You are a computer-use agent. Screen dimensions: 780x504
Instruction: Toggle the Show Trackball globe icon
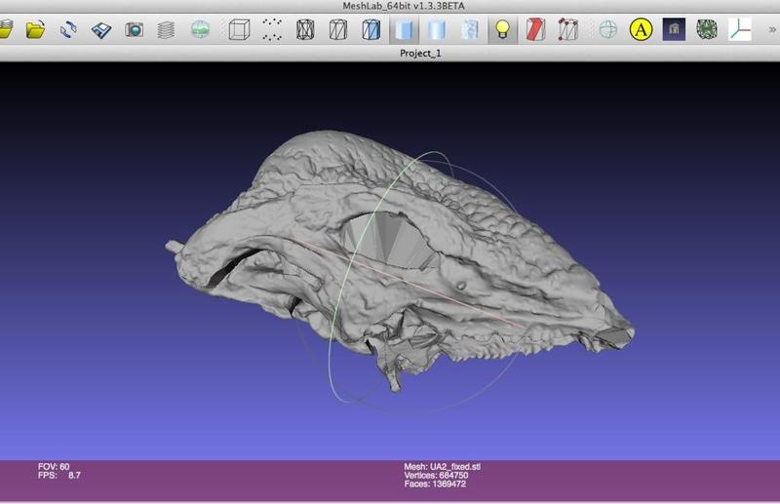607,30
